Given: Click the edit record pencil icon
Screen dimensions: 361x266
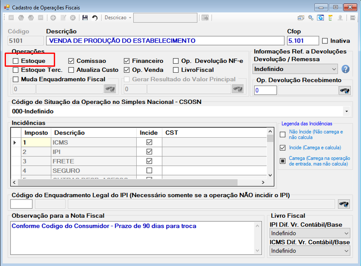Looking at the screenshot, I should [63, 18].
